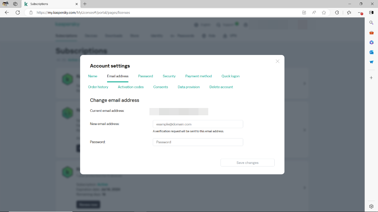Open the Favorites list icon
The width and height of the screenshot is (378, 212).
[x=349, y=13]
